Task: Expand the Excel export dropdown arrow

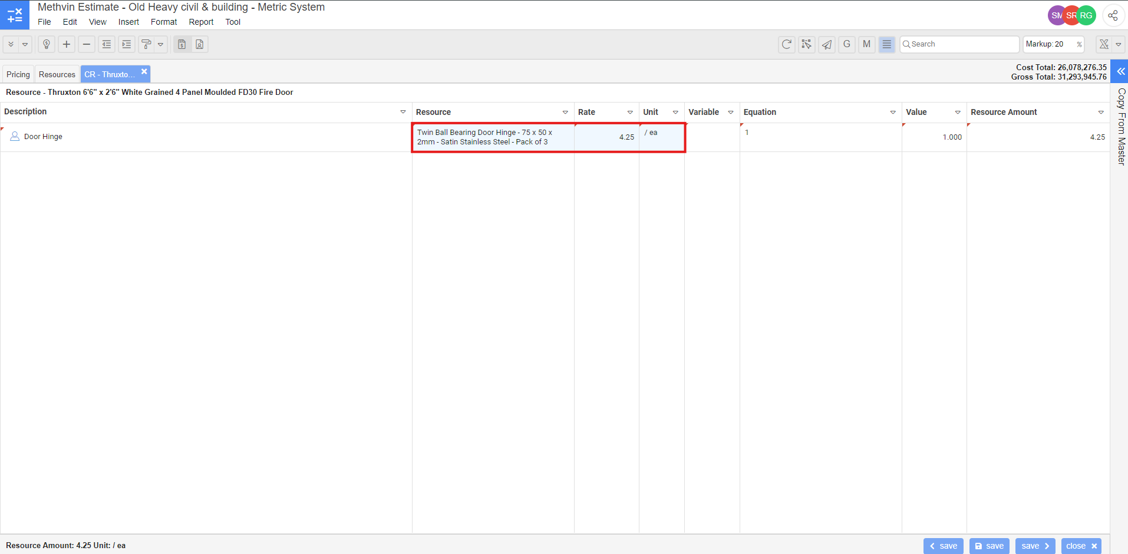Action: [1119, 44]
